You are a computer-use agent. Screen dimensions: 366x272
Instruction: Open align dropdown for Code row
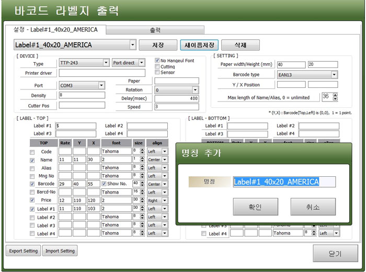(x=165, y=152)
